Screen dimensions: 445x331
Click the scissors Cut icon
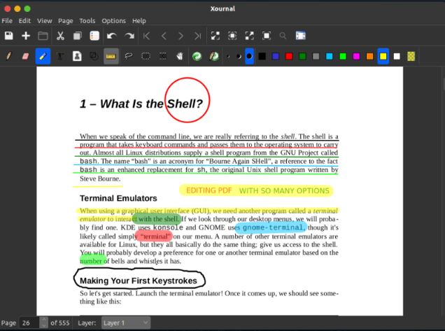(61, 36)
